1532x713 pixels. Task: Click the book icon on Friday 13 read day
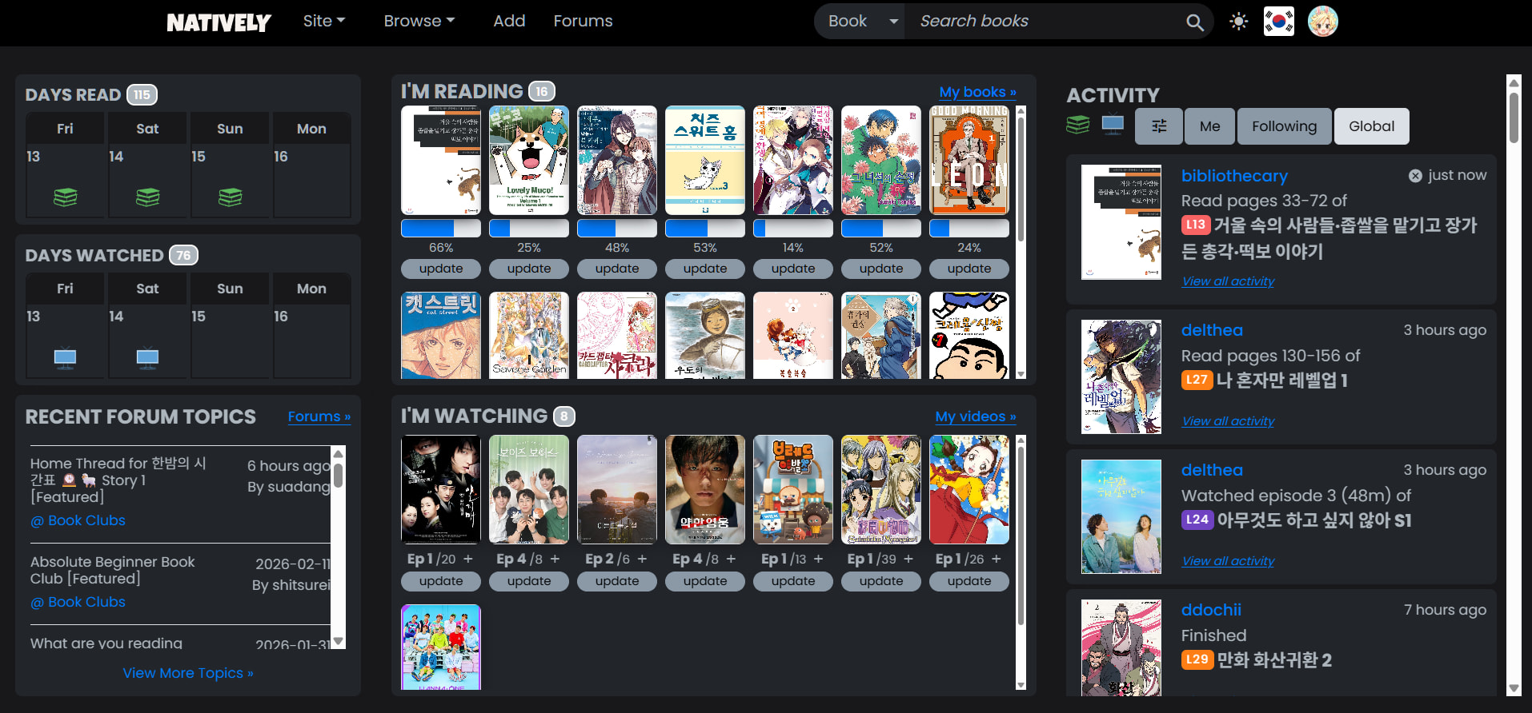point(65,197)
